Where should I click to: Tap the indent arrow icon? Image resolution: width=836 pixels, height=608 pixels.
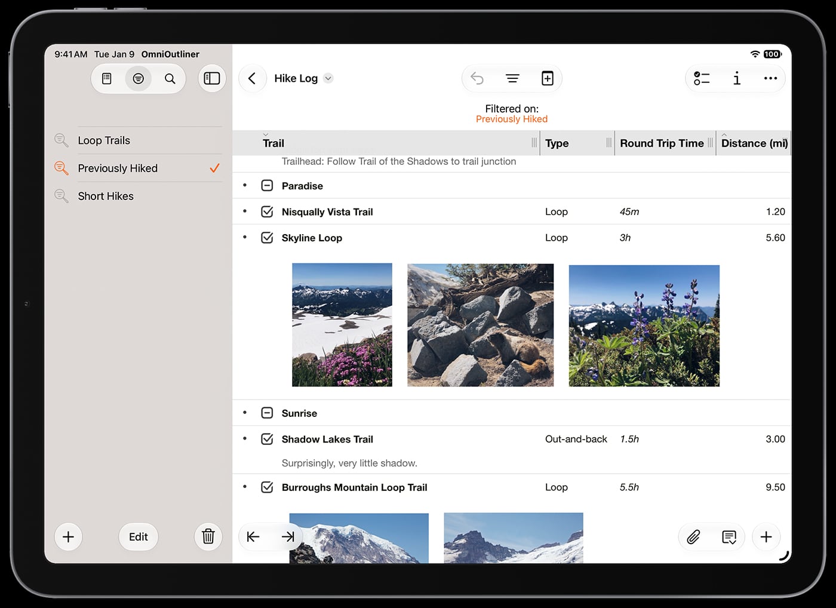point(288,537)
